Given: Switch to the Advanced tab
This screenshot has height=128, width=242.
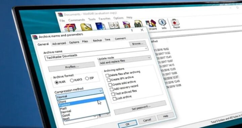Looking at the screenshot, I should (59, 43).
